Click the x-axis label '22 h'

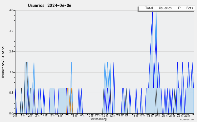click(x=180, y=116)
